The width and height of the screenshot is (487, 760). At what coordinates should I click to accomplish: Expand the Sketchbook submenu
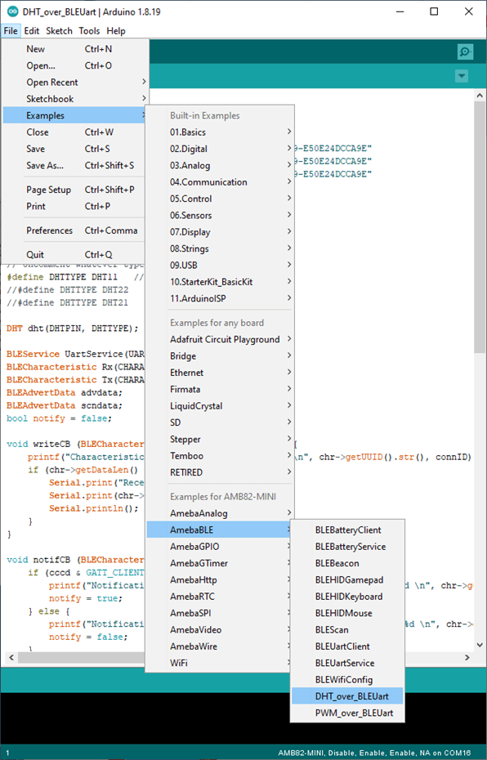tap(74, 99)
